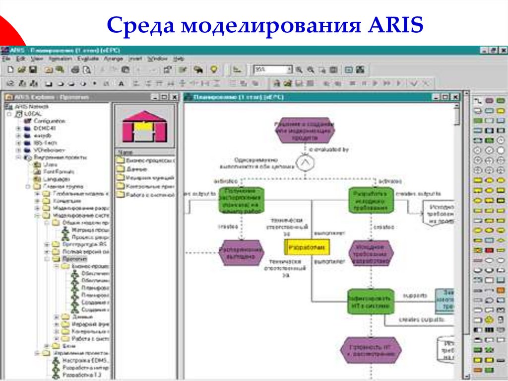Select green function Разработать исходные требования

pyautogui.click(x=371, y=201)
